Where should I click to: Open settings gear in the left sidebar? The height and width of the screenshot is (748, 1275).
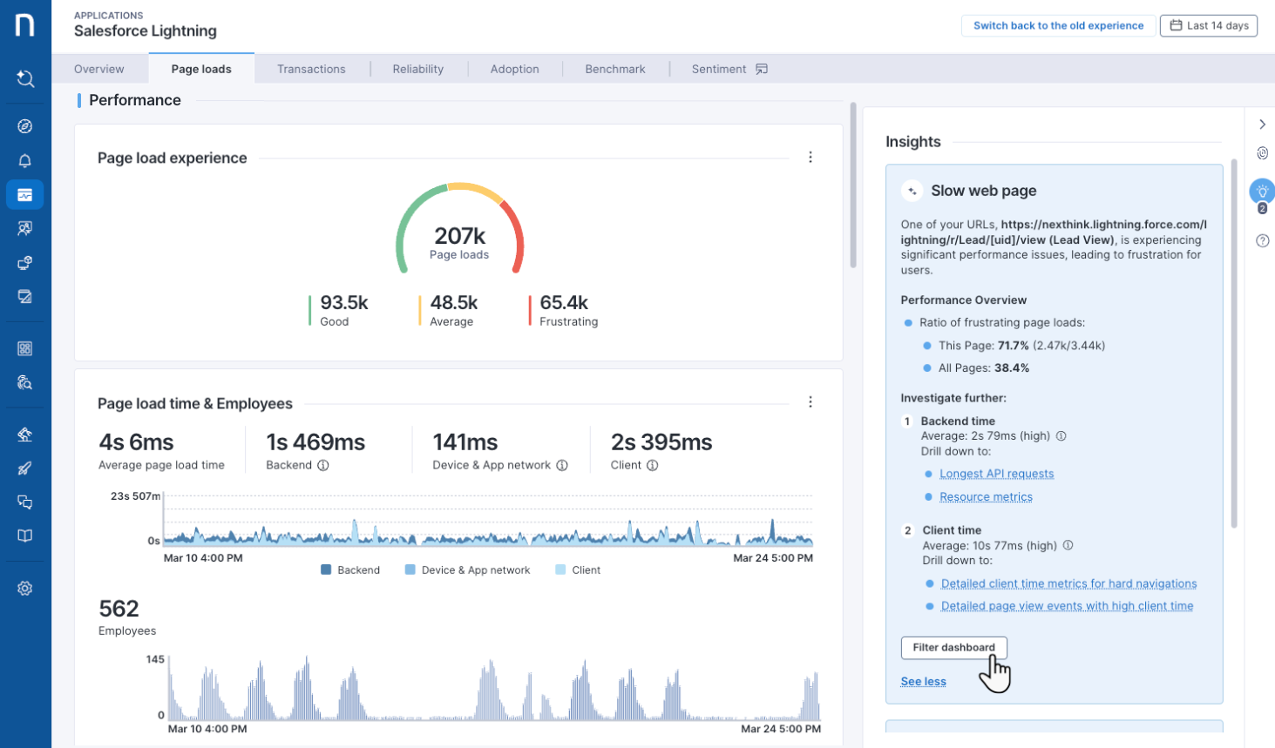click(25, 589)
